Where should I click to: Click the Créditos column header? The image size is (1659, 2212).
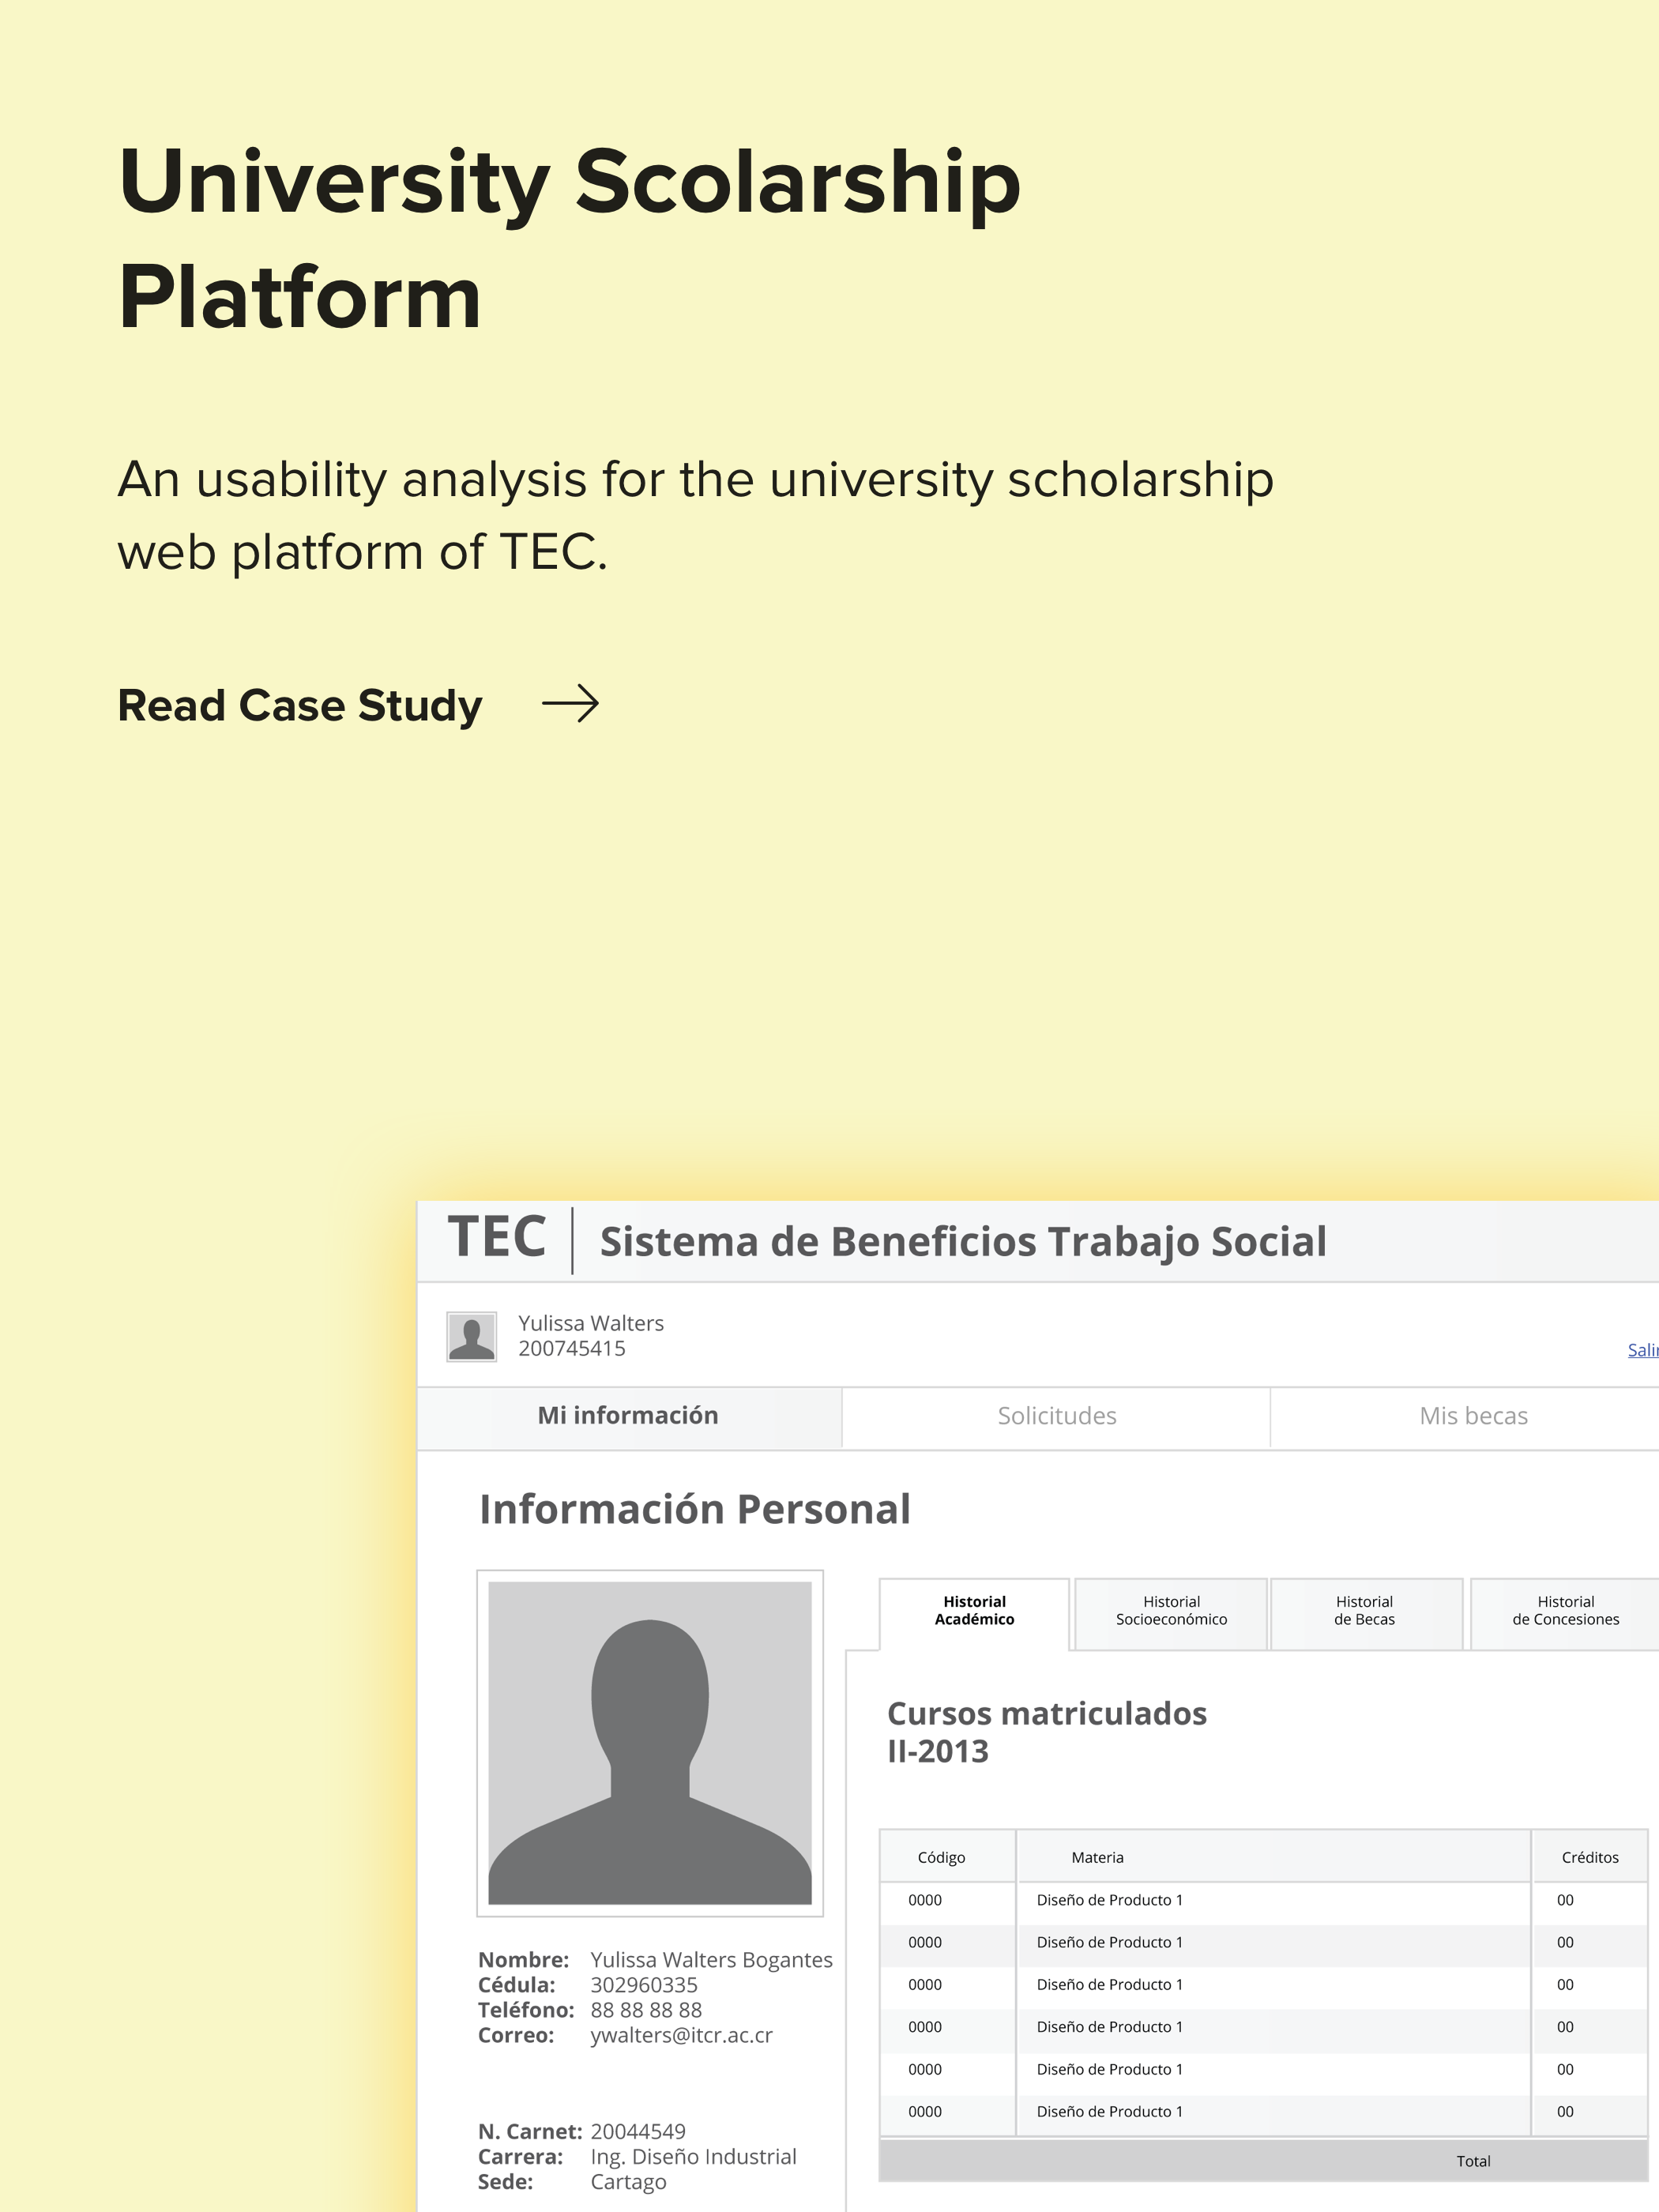(1589, 1857)
